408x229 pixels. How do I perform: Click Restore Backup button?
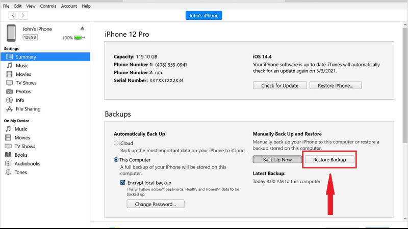click(329, 159)
